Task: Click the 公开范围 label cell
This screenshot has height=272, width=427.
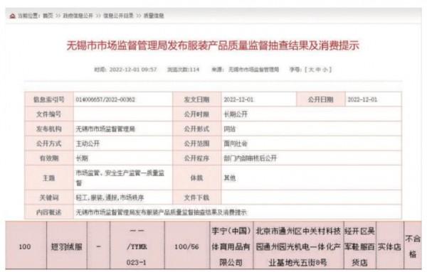Action: [196, 143]
